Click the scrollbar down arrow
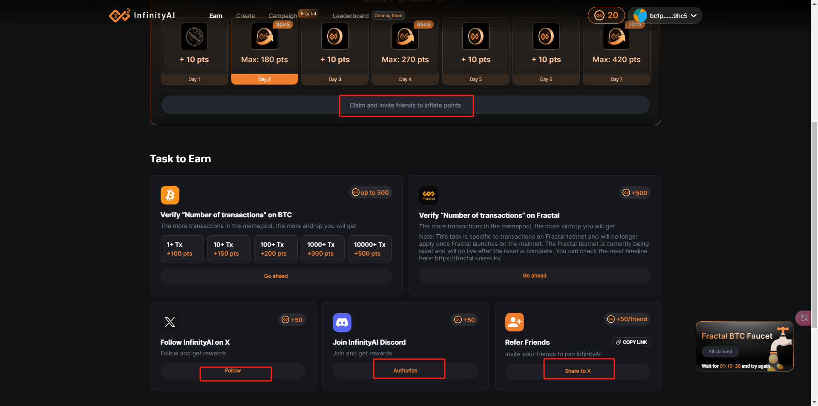Image resolution: width=818 pixels, height=406 pixels. click(814, 402)
